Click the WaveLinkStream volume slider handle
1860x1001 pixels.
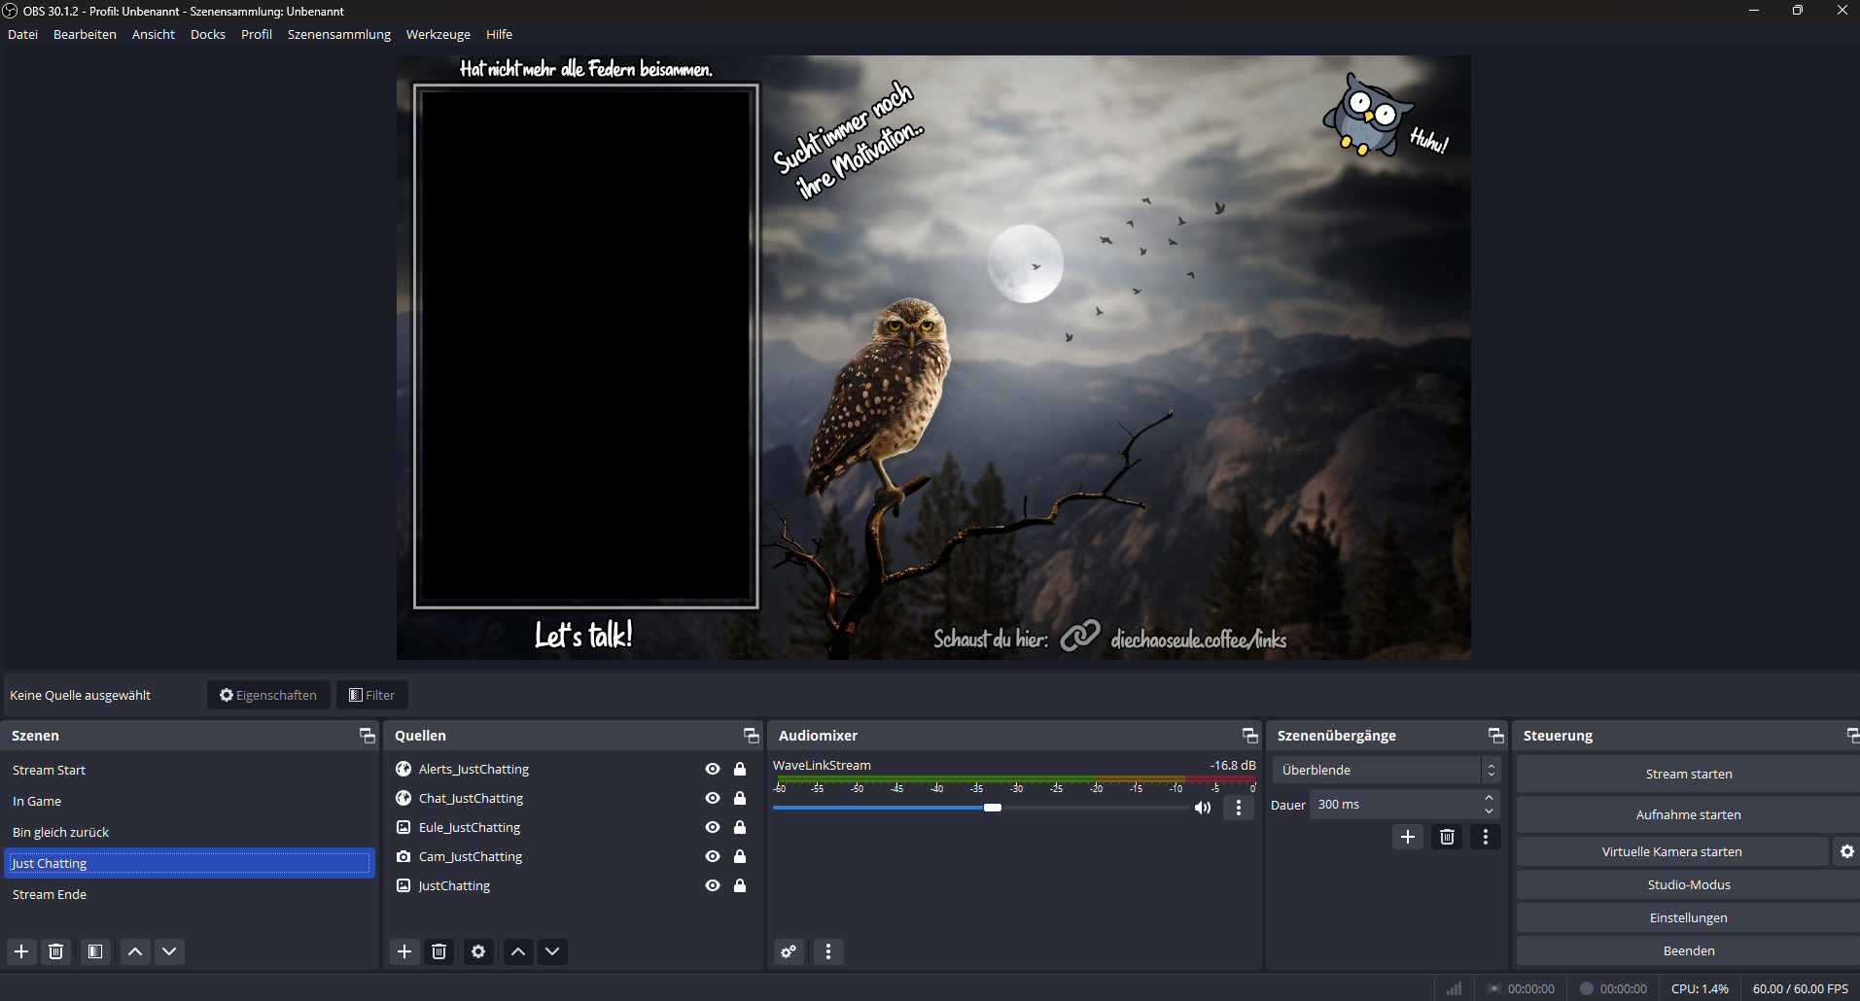coord(992,808)
